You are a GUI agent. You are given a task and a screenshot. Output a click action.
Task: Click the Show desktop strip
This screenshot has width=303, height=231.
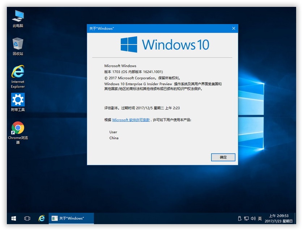pos(295,218)
